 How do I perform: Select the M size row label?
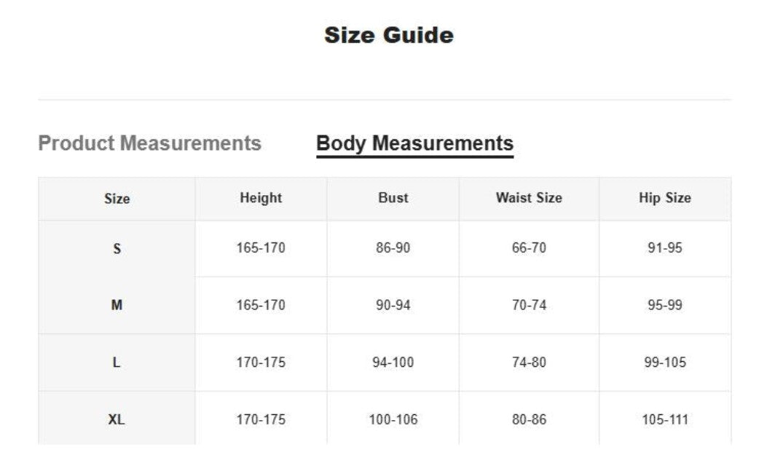point(117,305)
